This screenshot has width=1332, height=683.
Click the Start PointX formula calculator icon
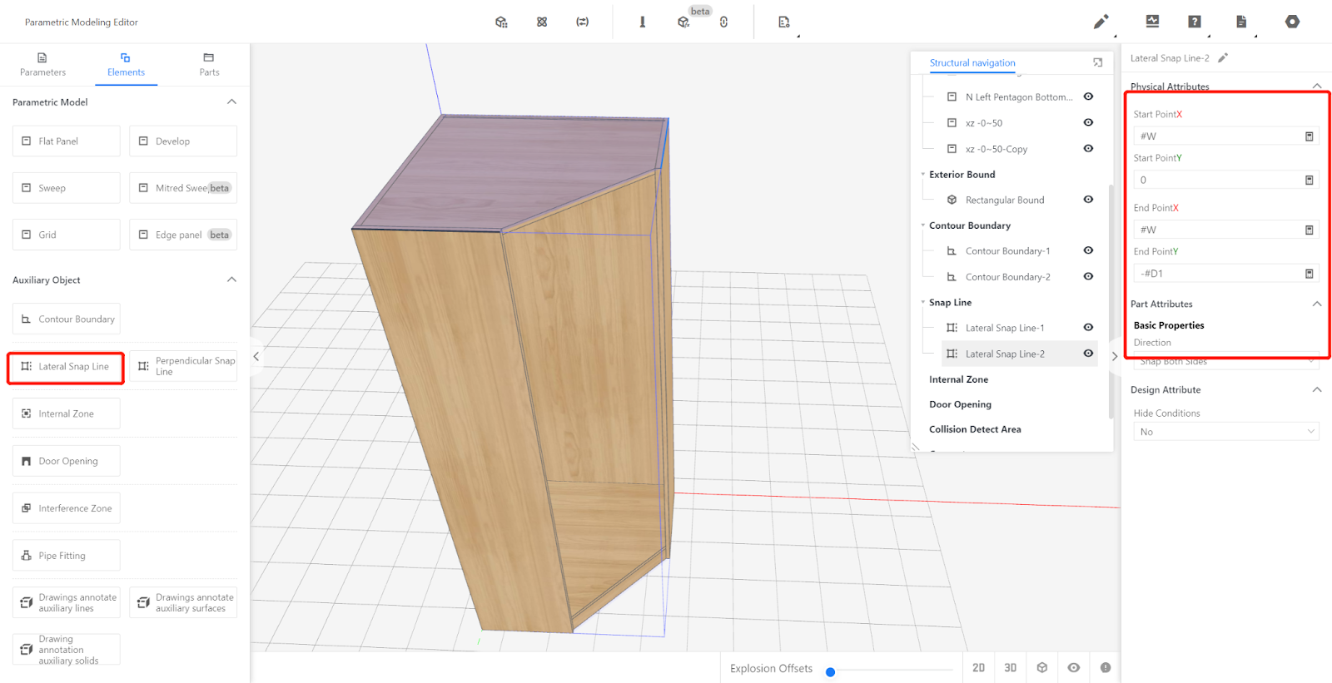[x=1309, y=136]
